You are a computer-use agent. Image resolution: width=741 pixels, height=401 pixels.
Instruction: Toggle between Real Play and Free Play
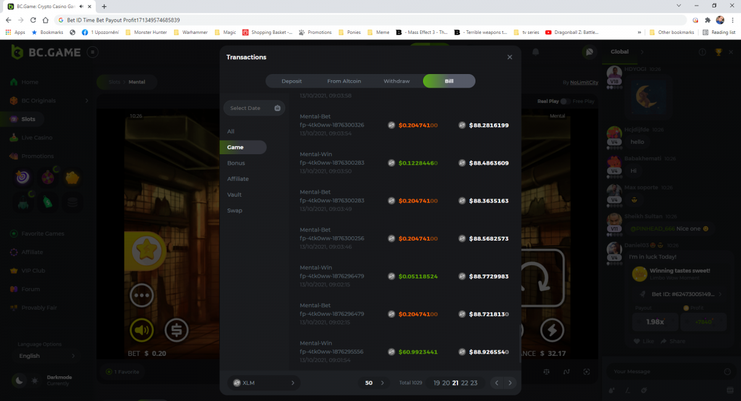(565, 101)
